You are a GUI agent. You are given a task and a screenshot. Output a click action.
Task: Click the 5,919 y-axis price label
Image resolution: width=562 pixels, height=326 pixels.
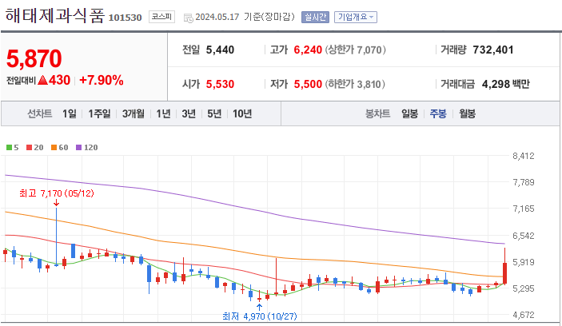[524, 262]
